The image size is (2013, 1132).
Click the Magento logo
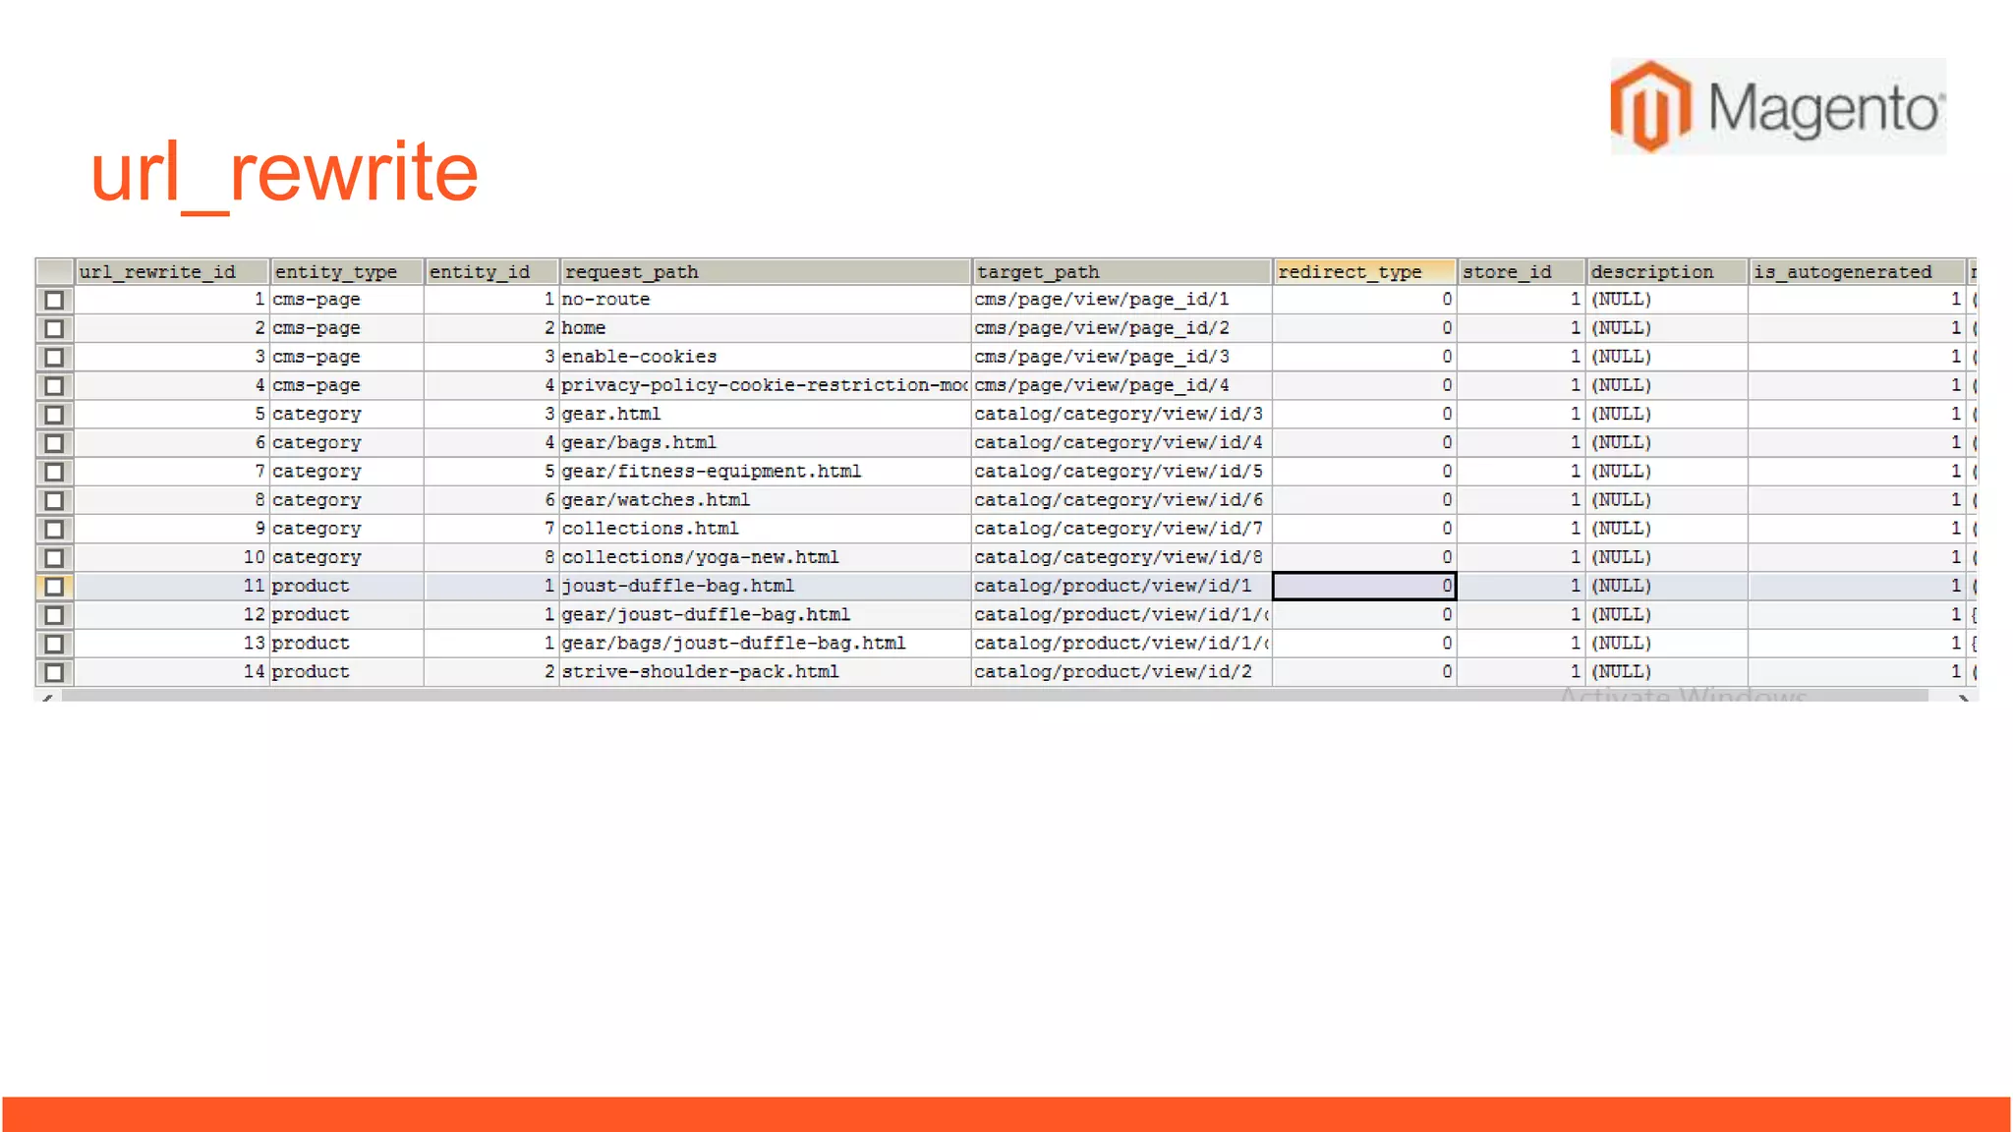(1778, 106)
